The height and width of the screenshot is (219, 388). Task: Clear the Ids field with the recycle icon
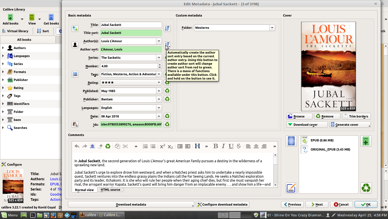167,124
